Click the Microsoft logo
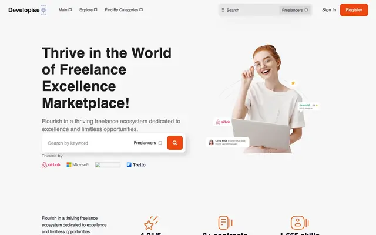This screenshot has height=235, width=376. point(78,164)
